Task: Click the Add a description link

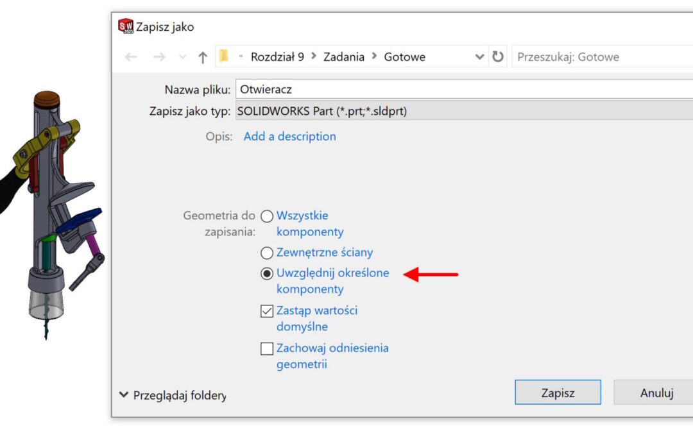Action: pyautogui.click(x=289, y=137)
